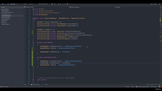Click the SPC indentation indicator
Viewport: 162px width, 91px height.
156,84
